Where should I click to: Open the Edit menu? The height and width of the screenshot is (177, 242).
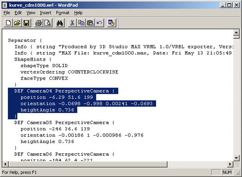pos(18,13)
